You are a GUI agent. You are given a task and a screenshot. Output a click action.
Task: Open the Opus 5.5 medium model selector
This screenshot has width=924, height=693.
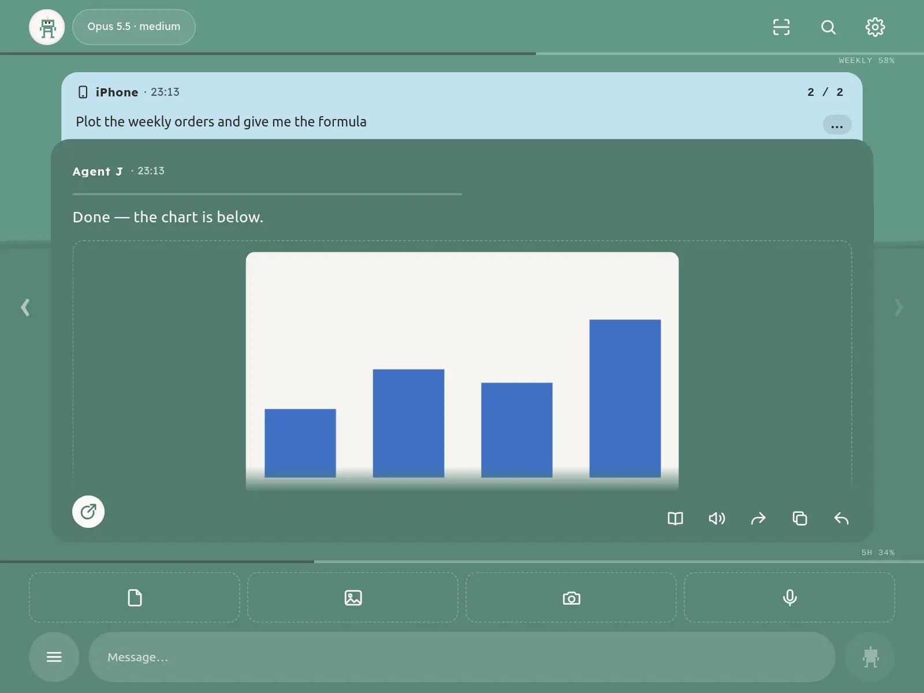pyautogui.click(x=134, y=27)
